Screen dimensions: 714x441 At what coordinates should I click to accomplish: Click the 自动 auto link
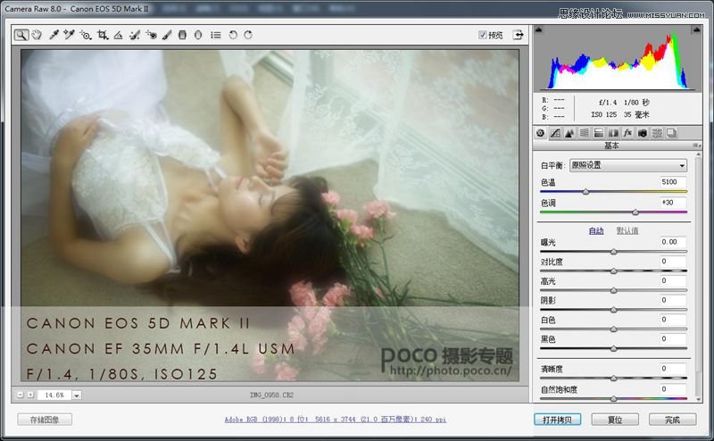coord(596,231)
